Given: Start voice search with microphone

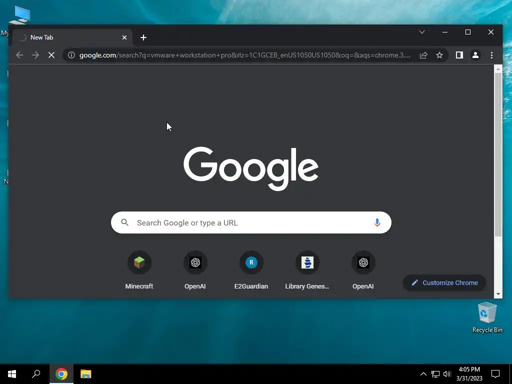Looking at the screenshot, I should [x=377, y=222].
